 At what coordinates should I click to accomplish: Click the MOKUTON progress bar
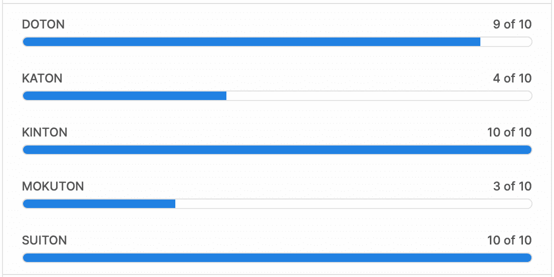coord(277,203)
